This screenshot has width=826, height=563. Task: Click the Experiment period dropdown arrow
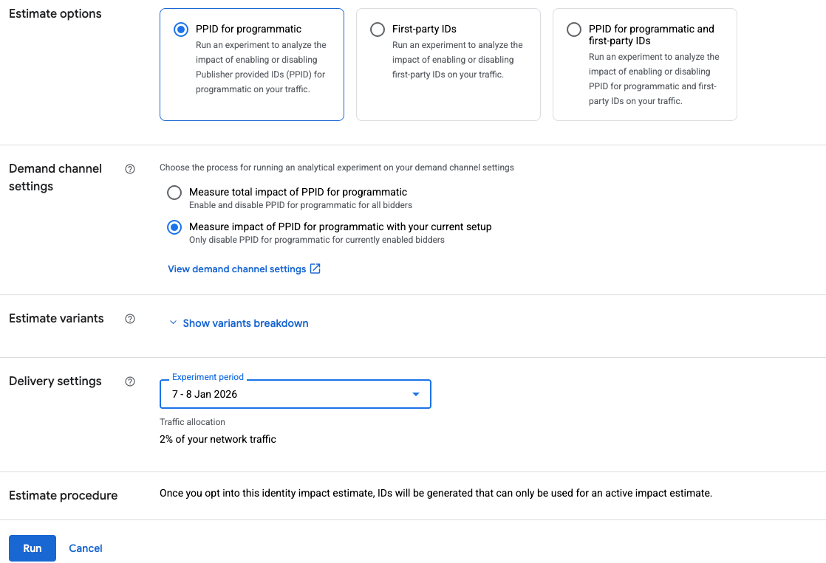[416, 394]
